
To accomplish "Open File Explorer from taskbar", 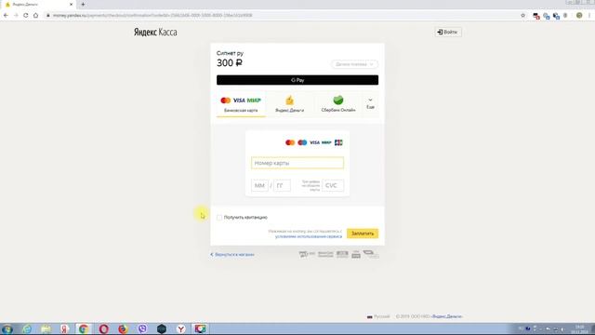I will (x=46, y=328).
